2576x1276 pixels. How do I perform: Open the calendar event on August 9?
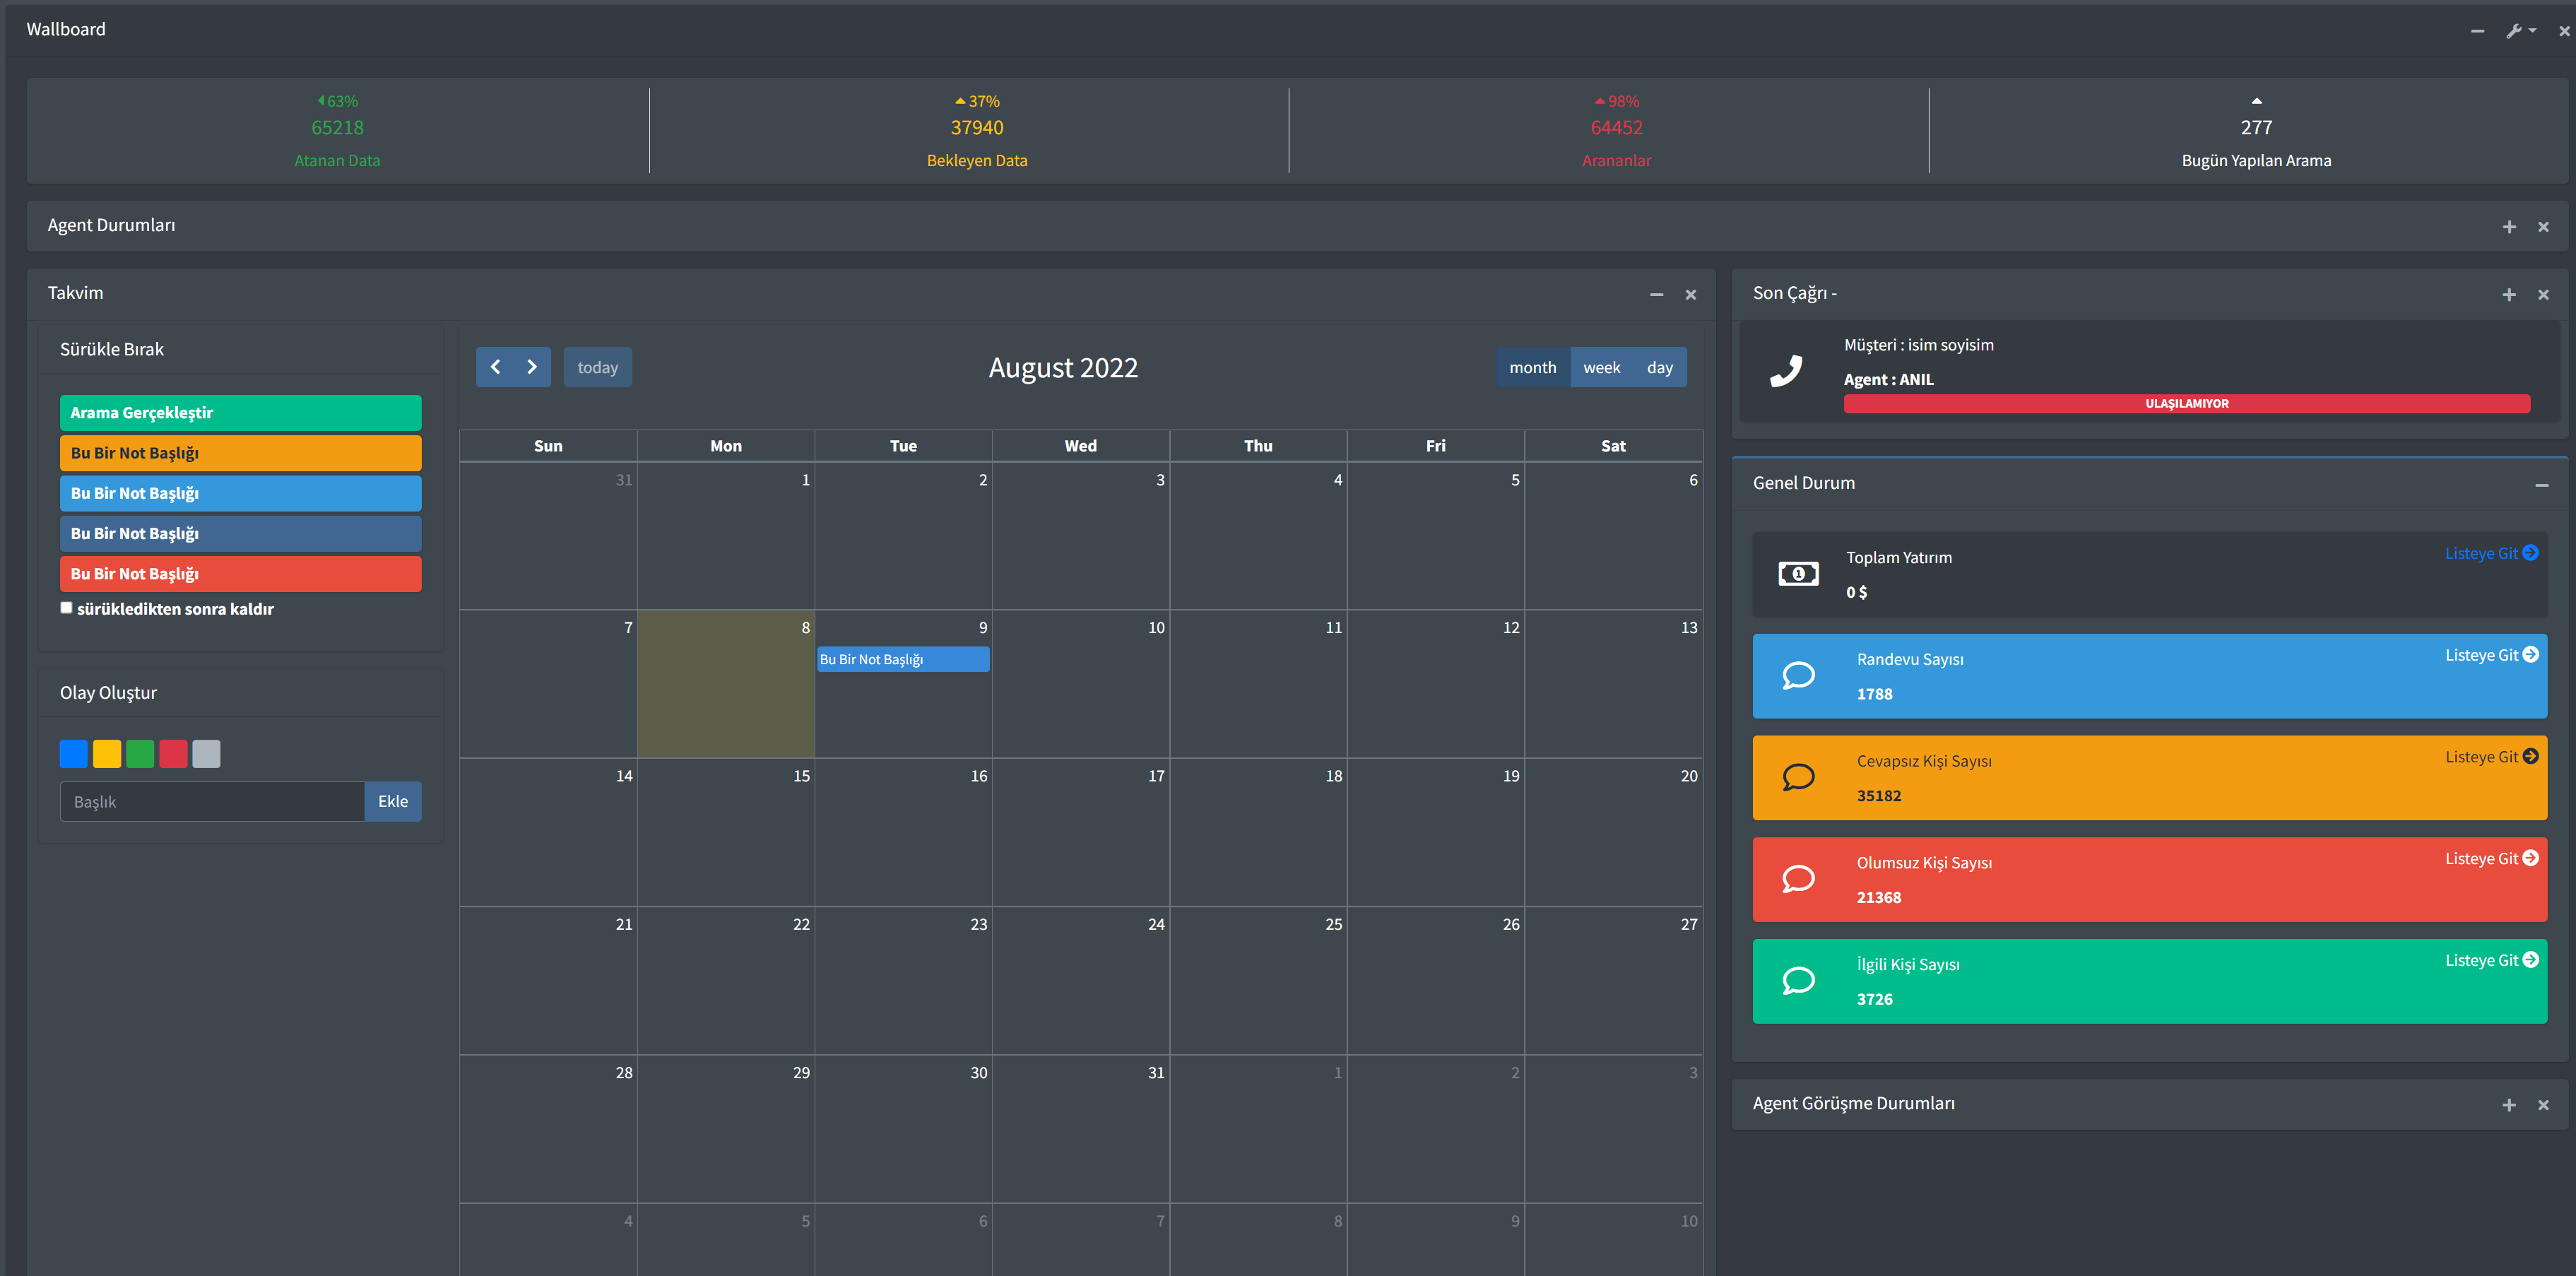(903, 659)
